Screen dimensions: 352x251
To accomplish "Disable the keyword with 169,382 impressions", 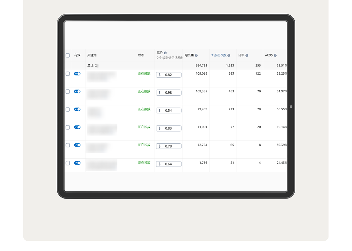I will click(x=77, y=91).
